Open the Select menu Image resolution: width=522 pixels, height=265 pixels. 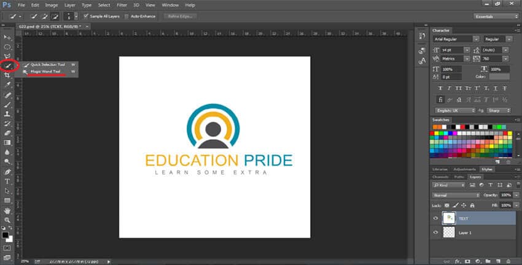(x=104, y=5)
